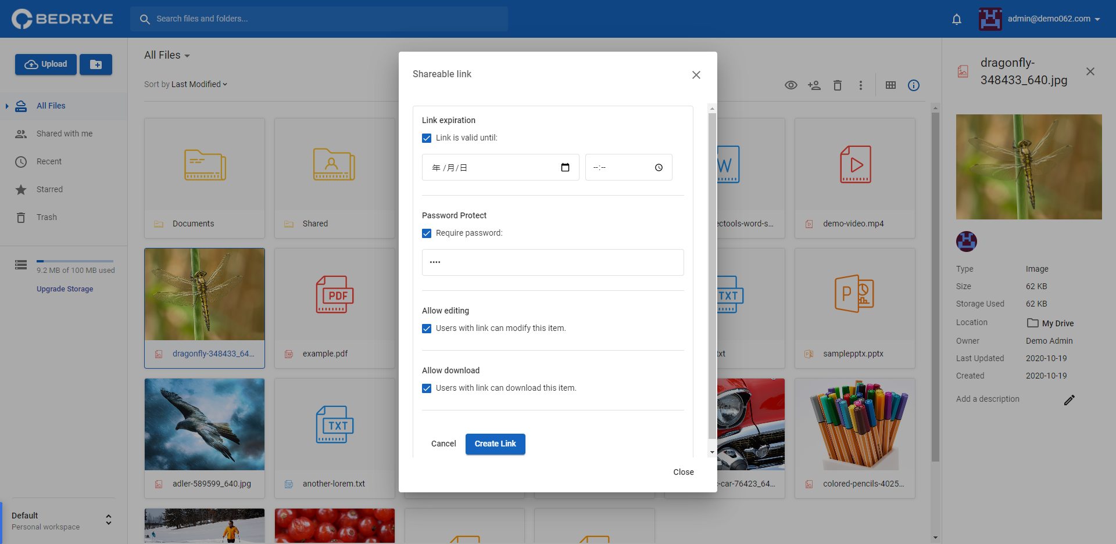The image size is (1116, 544).
Task: Open the preview eye icon
Action: point(791,85)
